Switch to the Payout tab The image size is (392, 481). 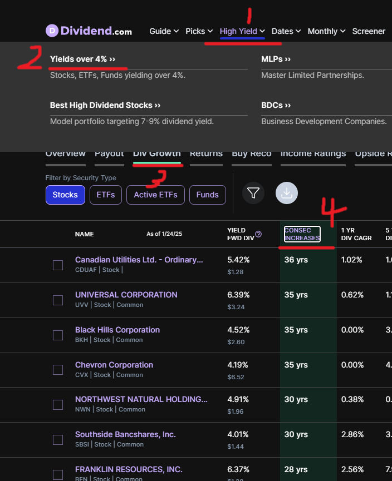tap(109, 155)
